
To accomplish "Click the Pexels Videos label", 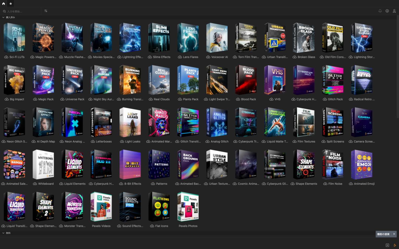I will pyautogui.click(x=101, y=226).
